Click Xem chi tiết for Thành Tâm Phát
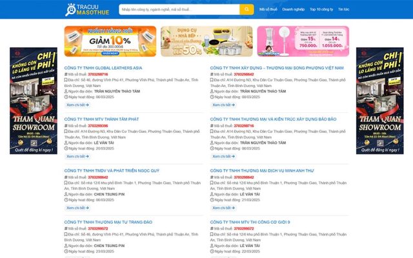The height and width of the screenshot is (258, 413). 77,156
